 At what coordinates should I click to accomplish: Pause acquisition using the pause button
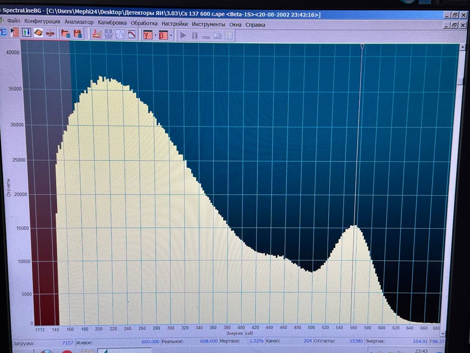click(195, 36)
